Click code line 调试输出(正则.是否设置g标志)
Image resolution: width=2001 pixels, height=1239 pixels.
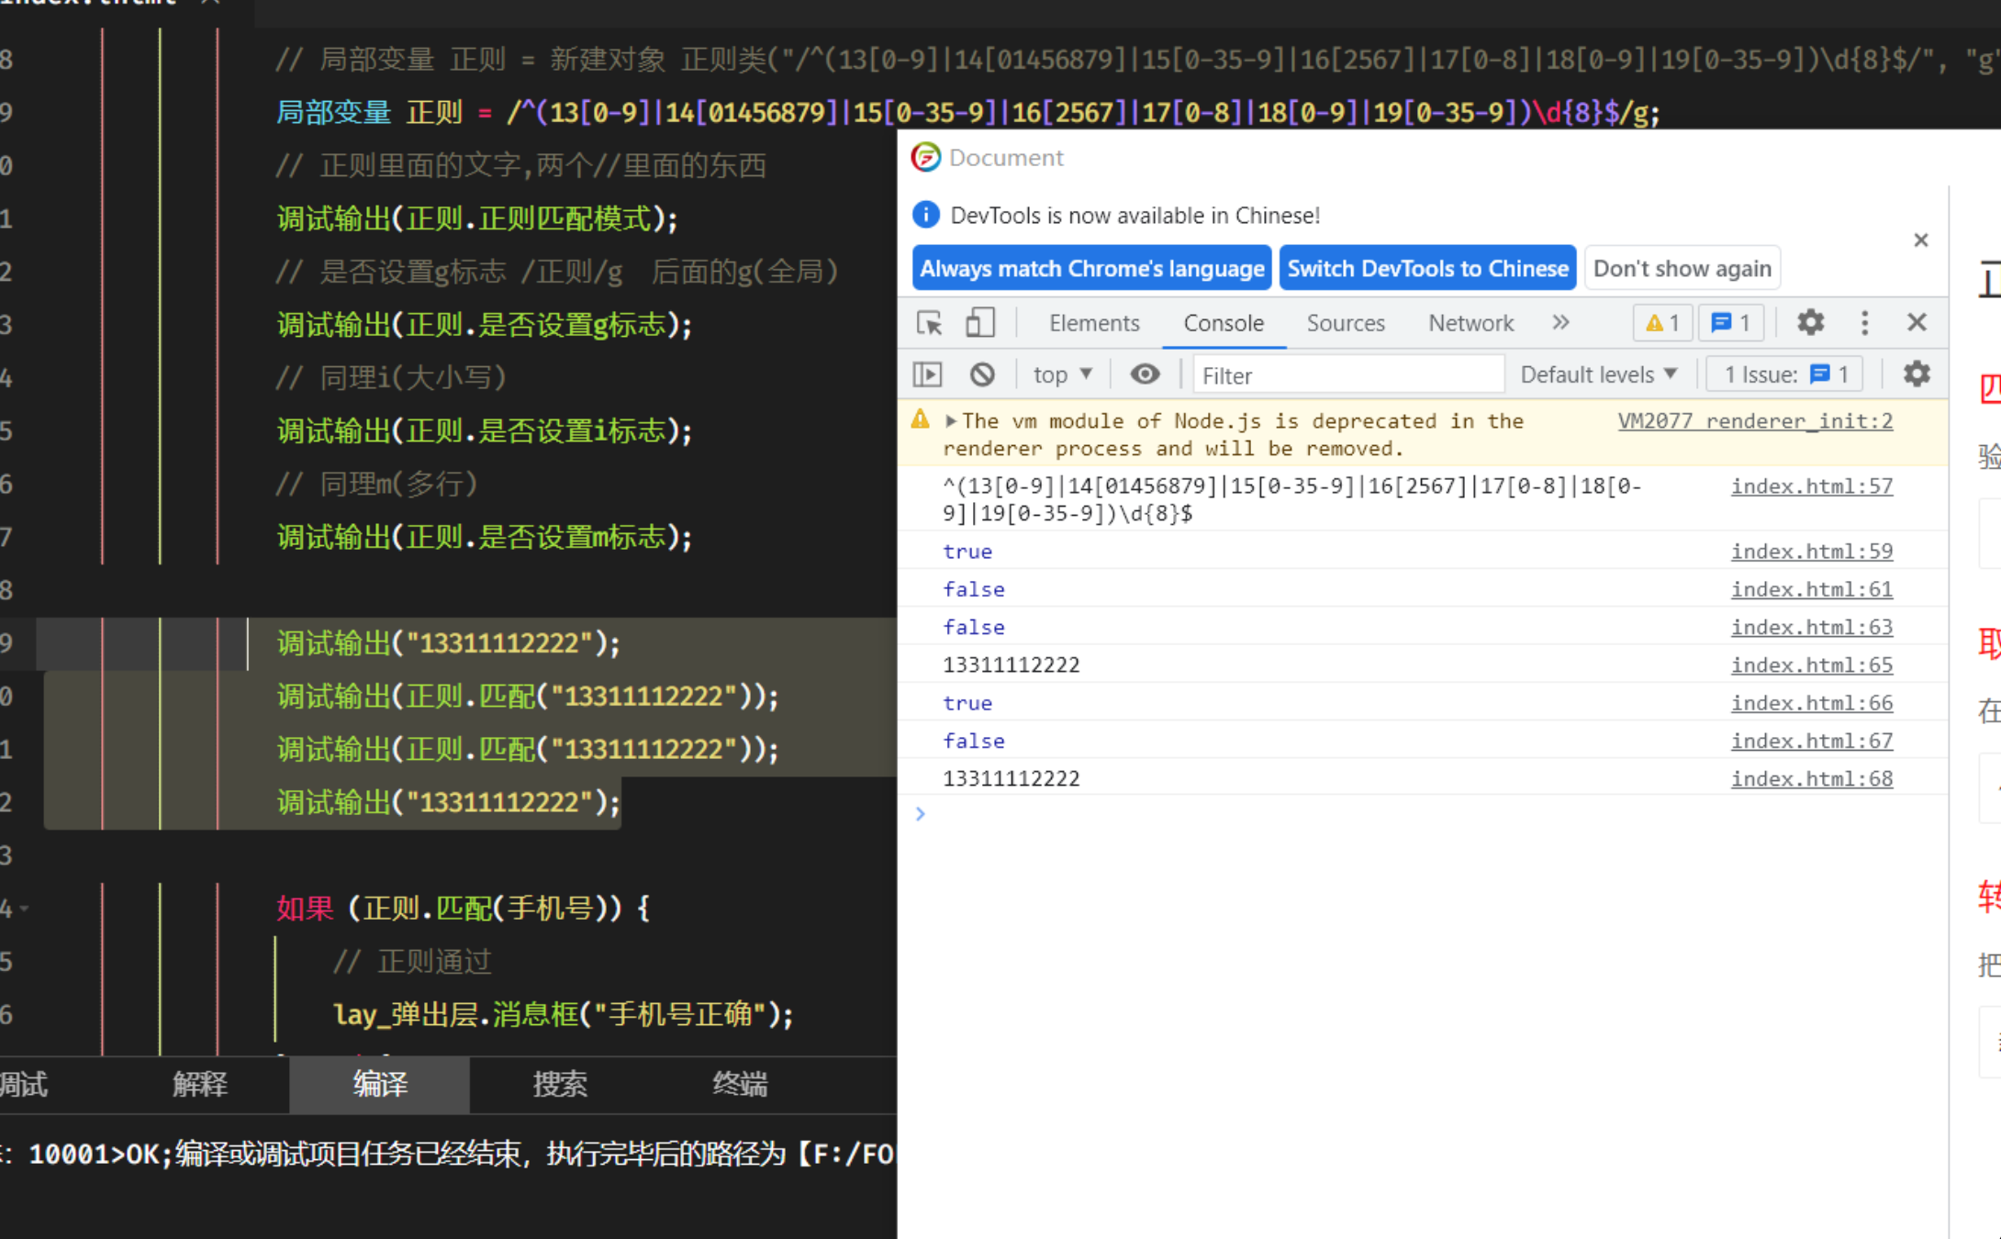coord(485,324)
